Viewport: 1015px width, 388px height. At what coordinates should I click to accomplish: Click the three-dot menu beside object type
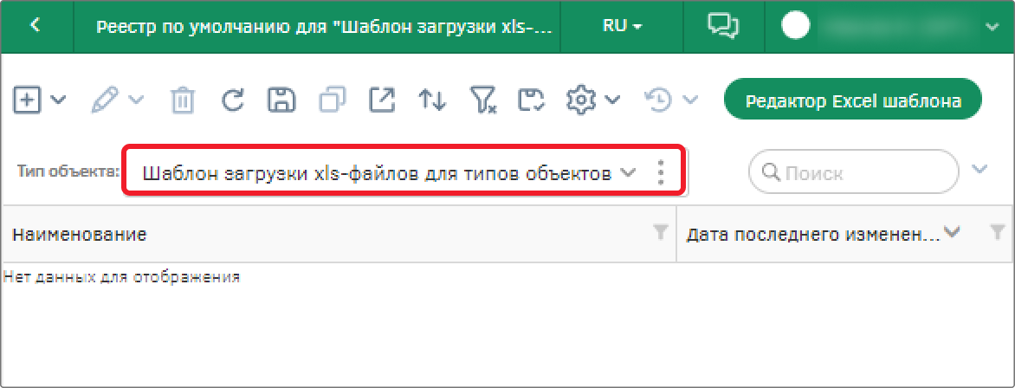click(x=660, y=173)
